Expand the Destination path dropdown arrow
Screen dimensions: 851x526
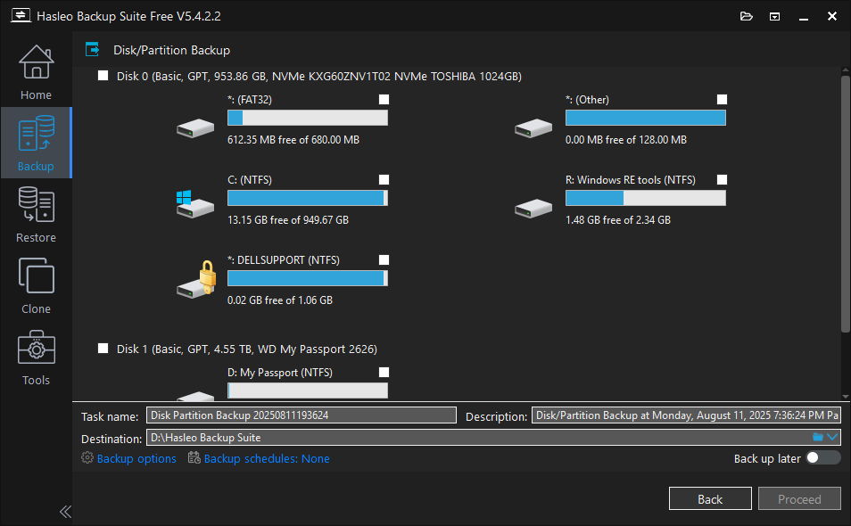832,437
